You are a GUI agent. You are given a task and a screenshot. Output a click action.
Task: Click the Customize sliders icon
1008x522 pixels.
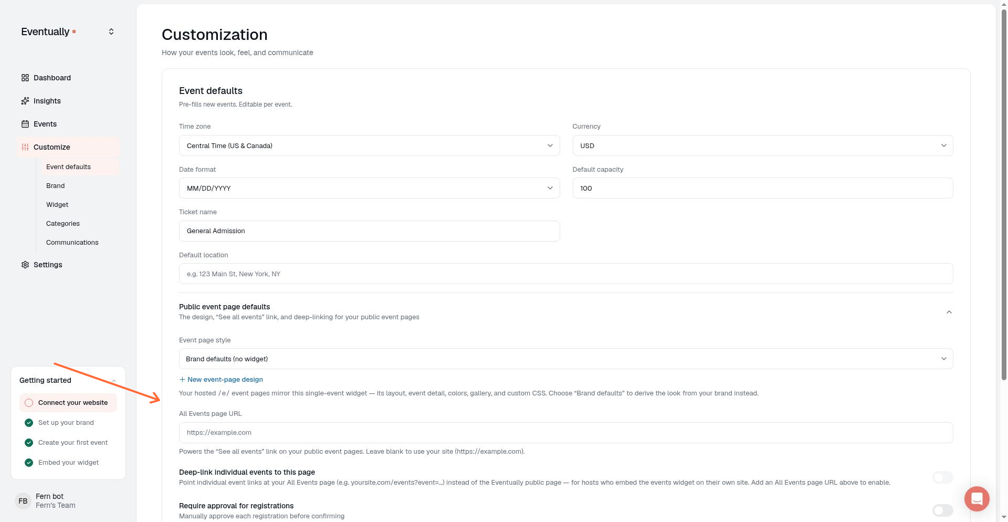(25, 147)
